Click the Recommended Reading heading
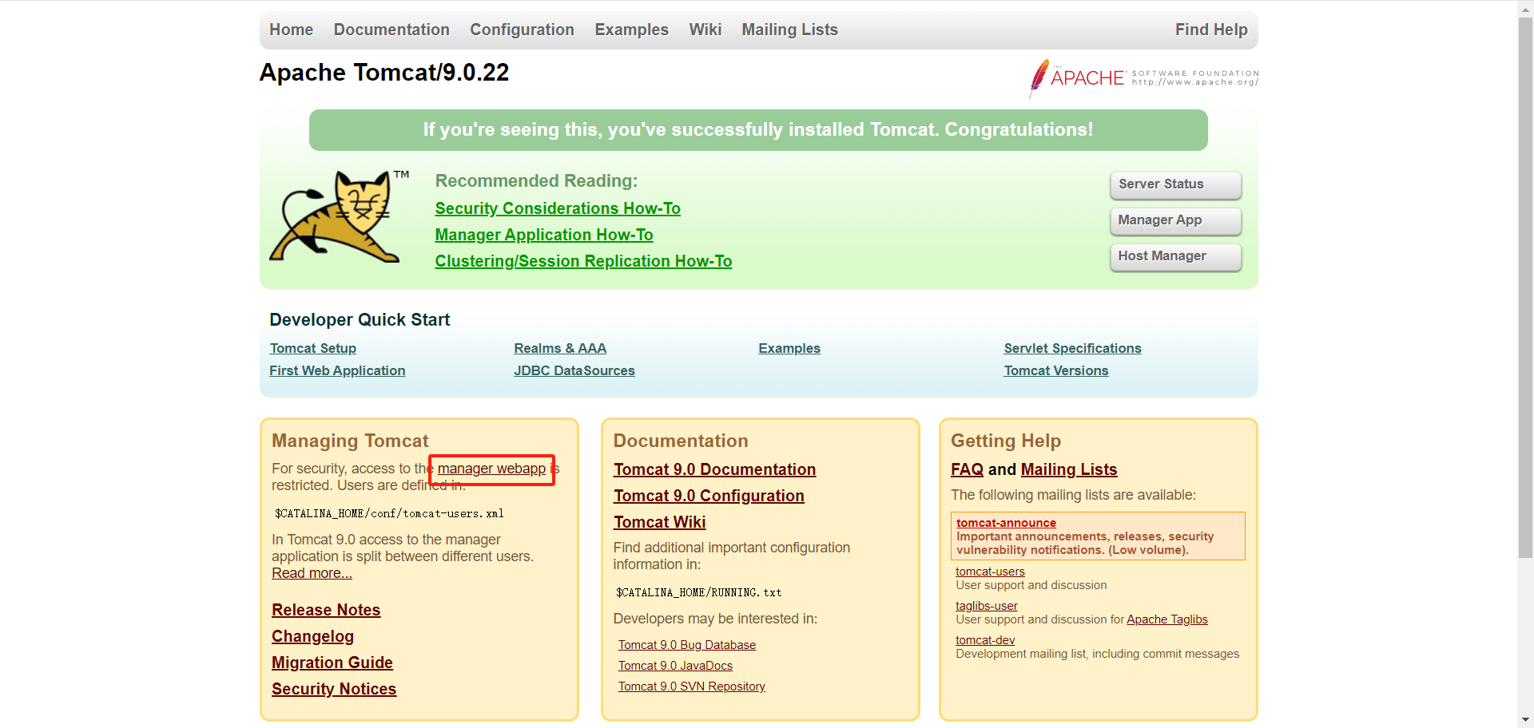Screen dimensions: 1534x728 (x=536, y=181)
